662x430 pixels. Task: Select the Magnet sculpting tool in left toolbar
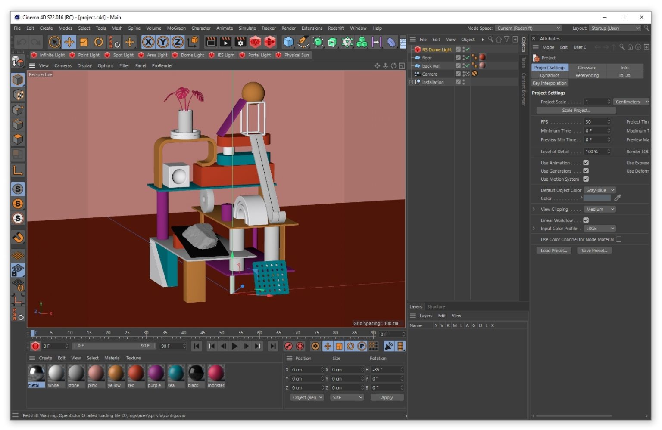pyautogui.click(x=18, y=237)
